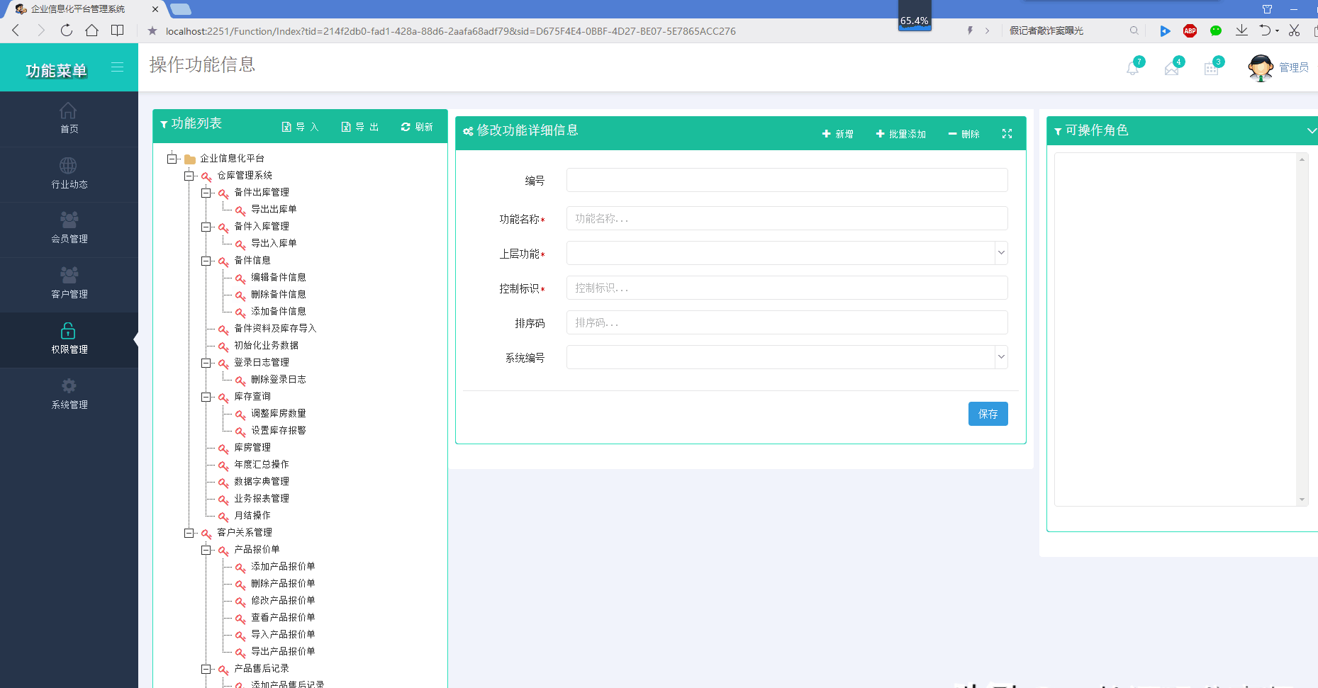Refresh the function list with 刷新

tap(417, 127)
